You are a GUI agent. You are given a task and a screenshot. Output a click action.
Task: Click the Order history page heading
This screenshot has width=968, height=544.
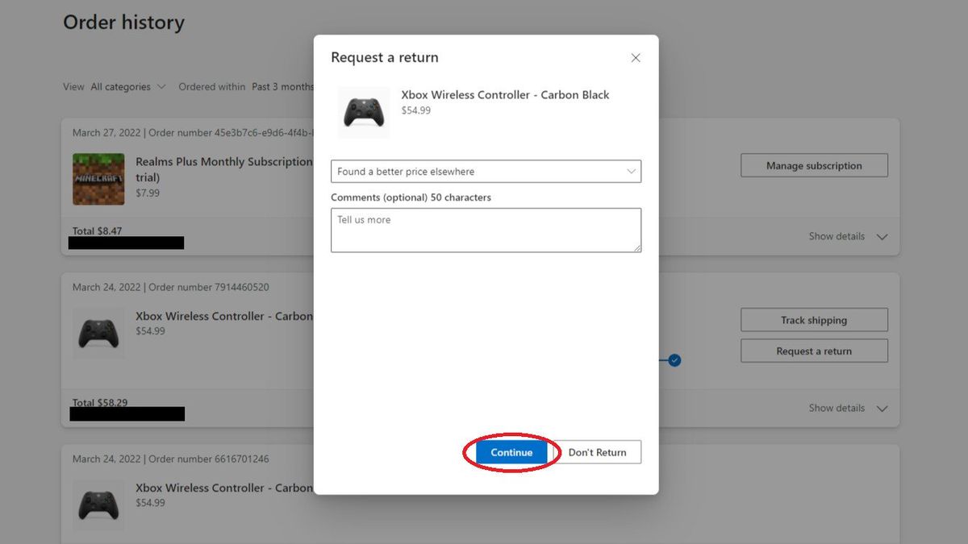point(123,22)
